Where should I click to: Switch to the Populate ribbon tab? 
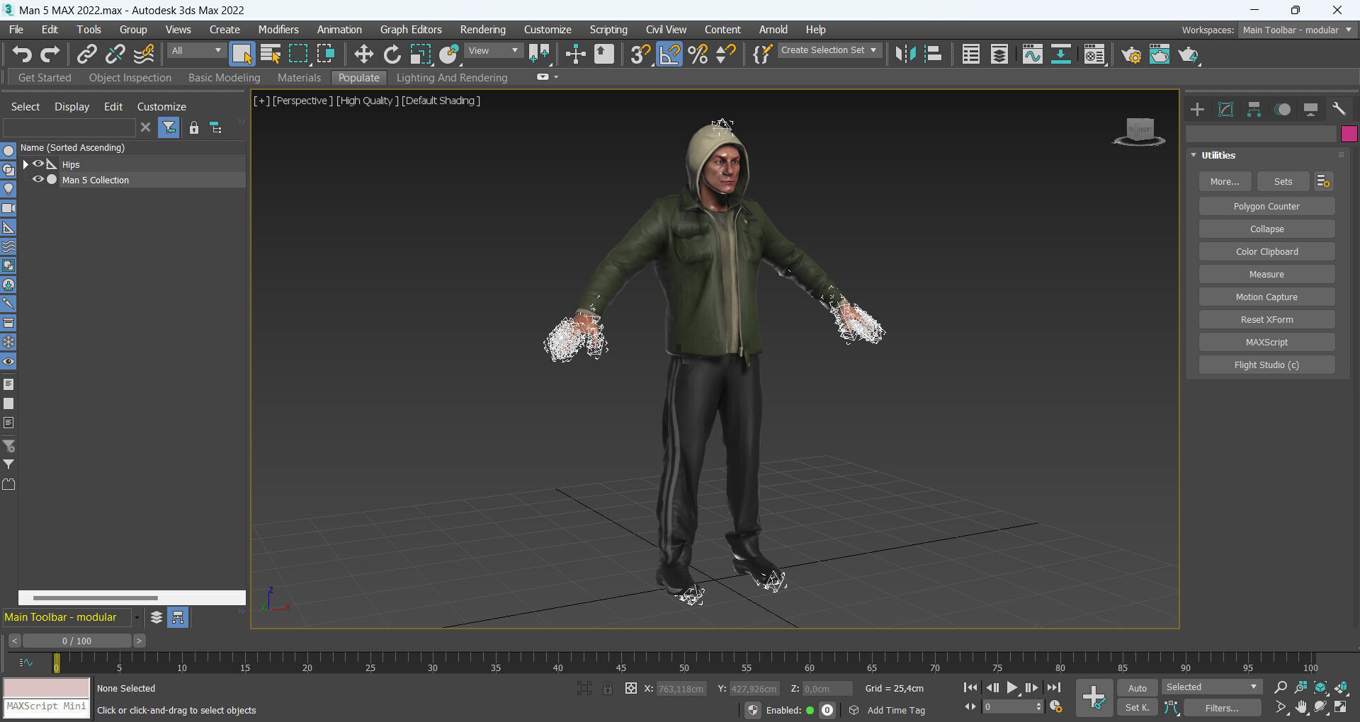[x=359, y=78]
